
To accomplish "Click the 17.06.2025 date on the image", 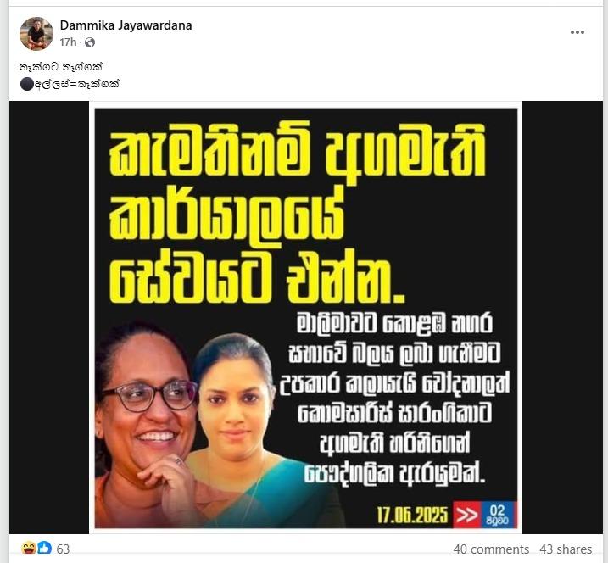I will pos(412,515).
